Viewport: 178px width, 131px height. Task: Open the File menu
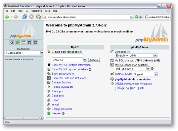tap(6, 11)
